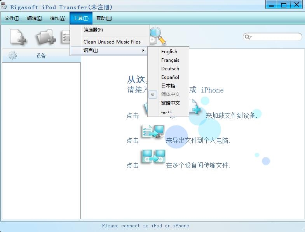Screen dimensions: 305x232
Task: Switch language to Arabic
Action: 168,112
